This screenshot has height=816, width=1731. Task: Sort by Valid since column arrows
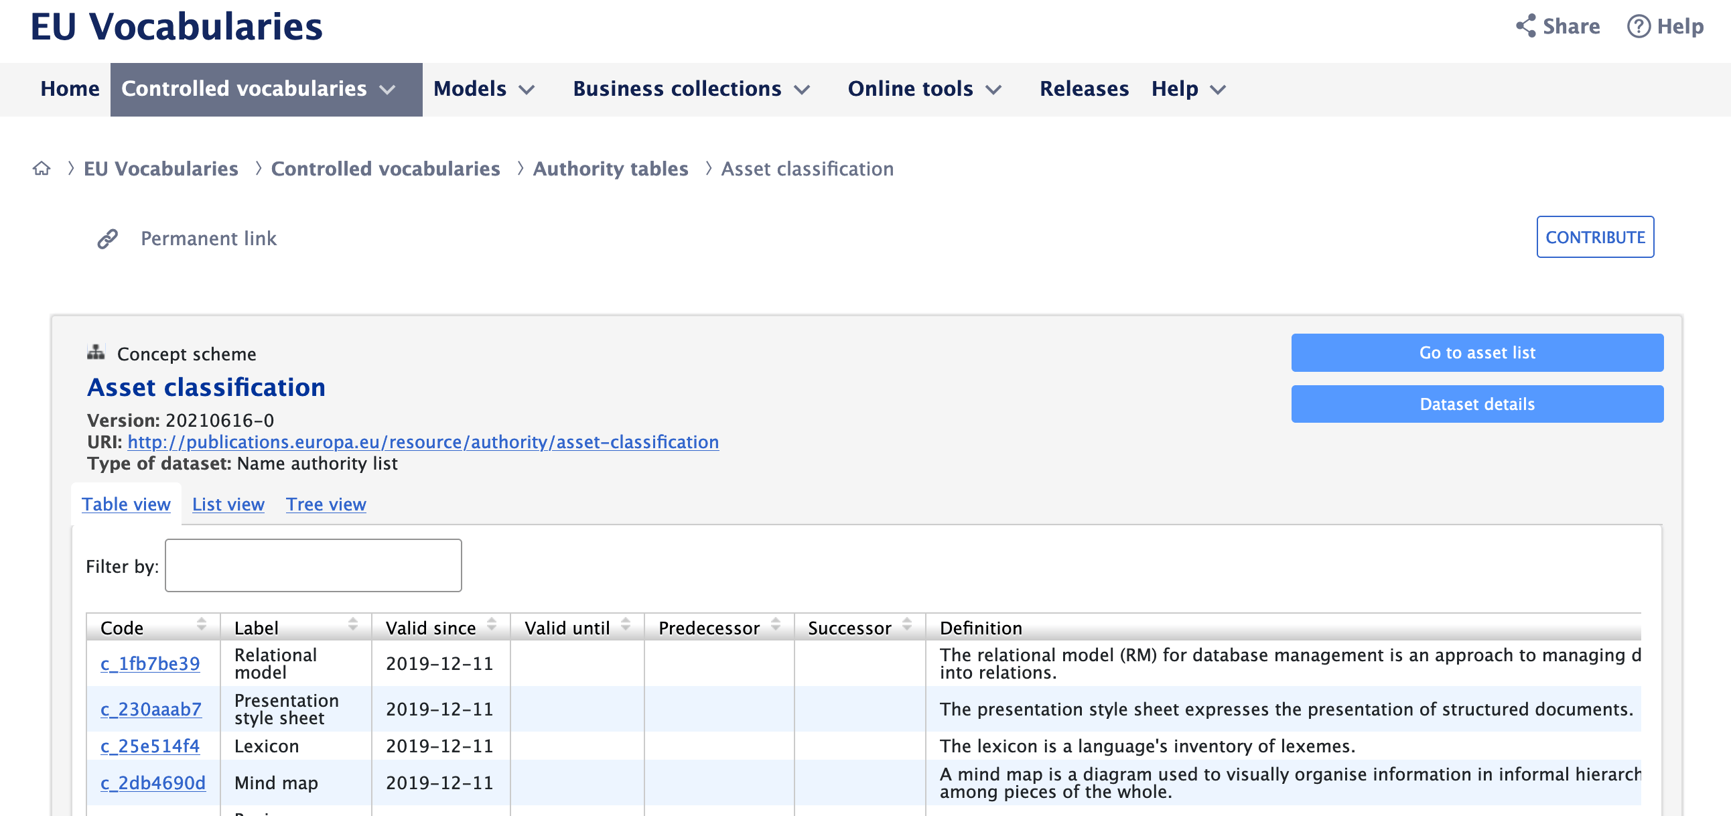(x=492, y=624)
